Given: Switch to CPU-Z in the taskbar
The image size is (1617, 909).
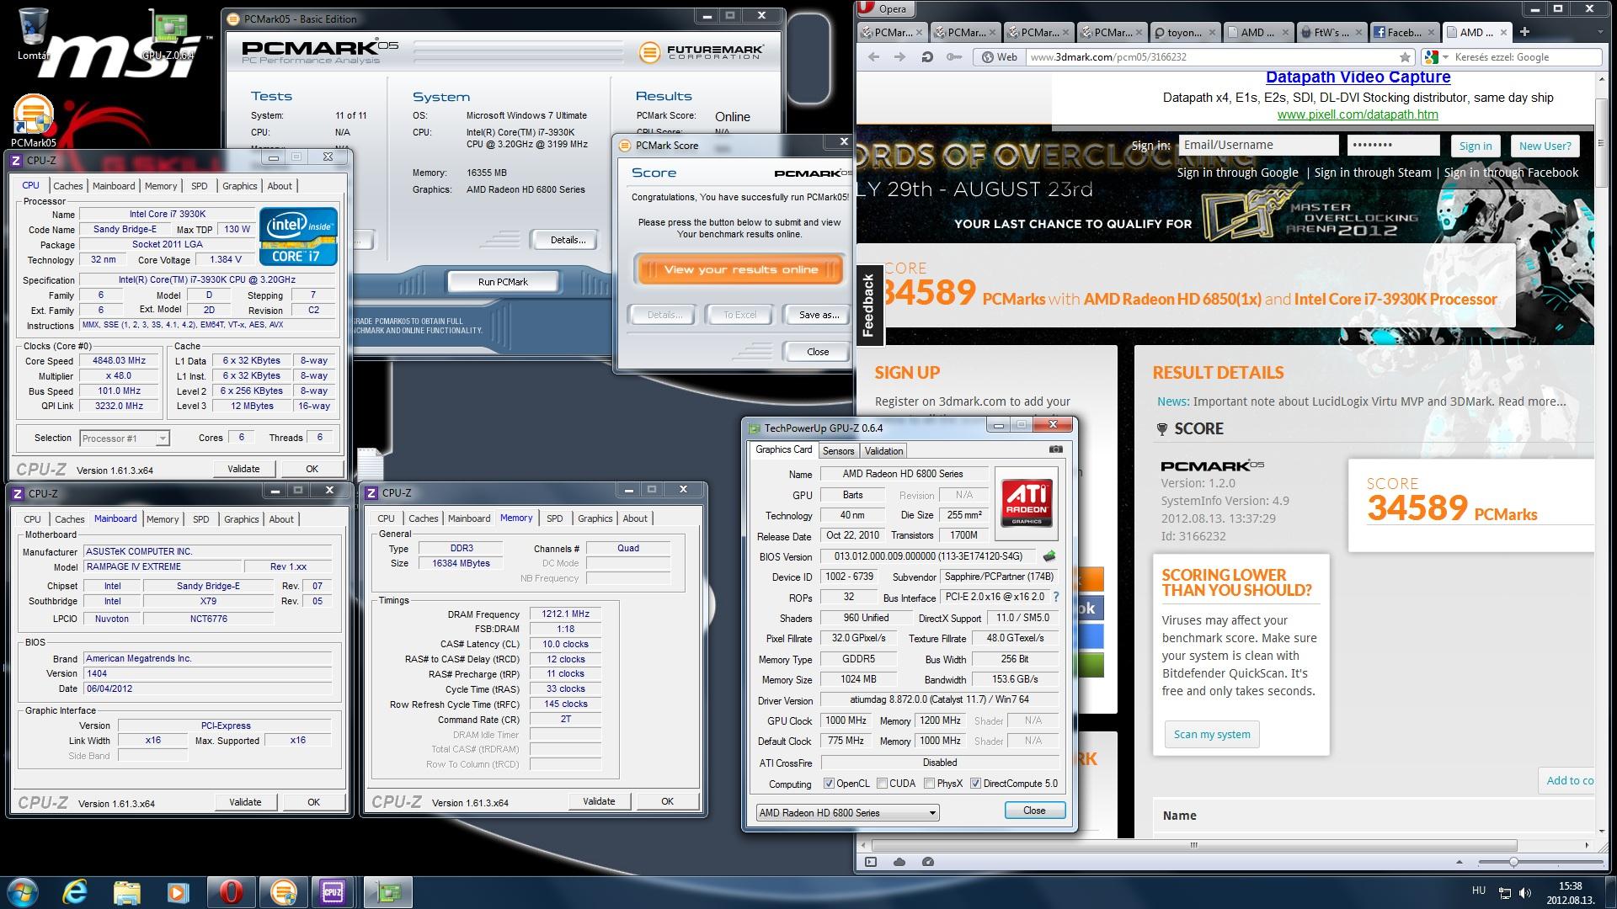Looking at the screenshot, I should 333,891.
